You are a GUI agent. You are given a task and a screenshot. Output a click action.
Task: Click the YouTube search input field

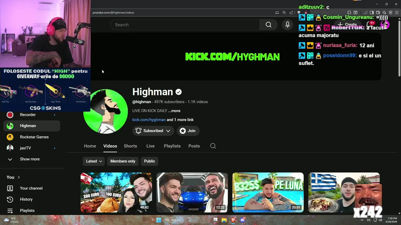click(x=185, y=25)
